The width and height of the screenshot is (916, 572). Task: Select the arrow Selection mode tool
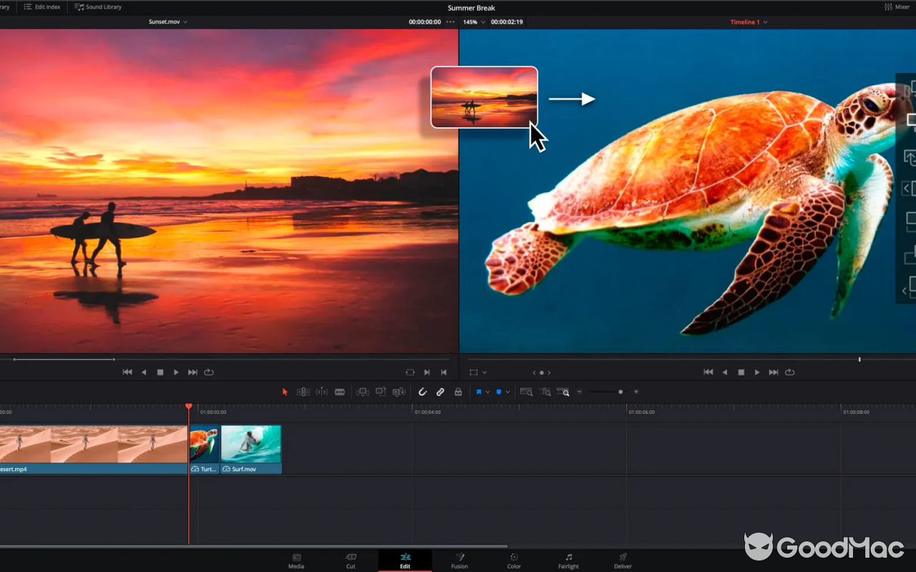click(x=285, y=391)
